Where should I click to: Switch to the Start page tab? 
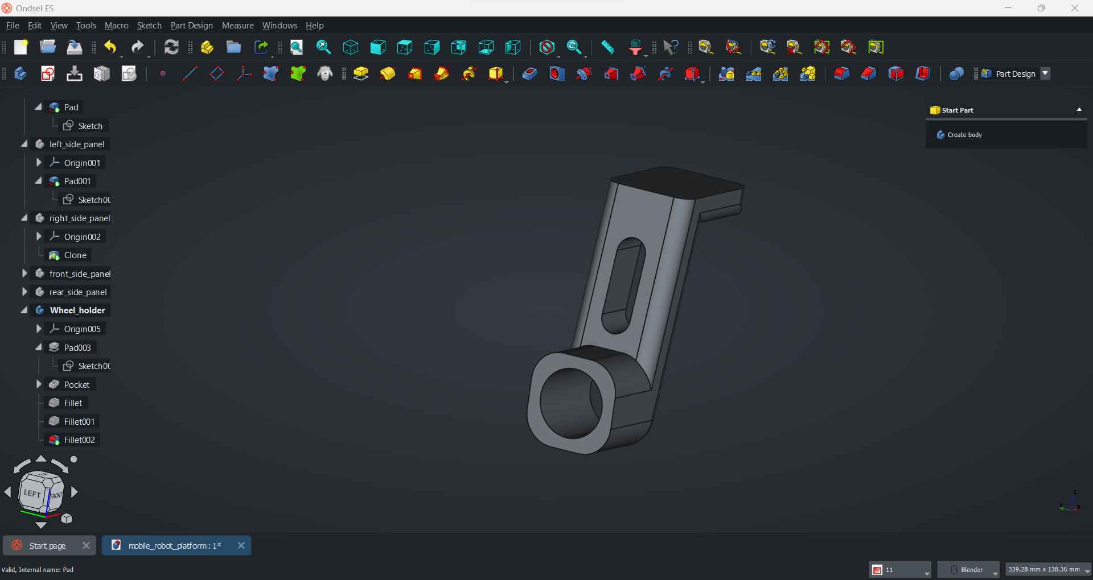(47, 546)
